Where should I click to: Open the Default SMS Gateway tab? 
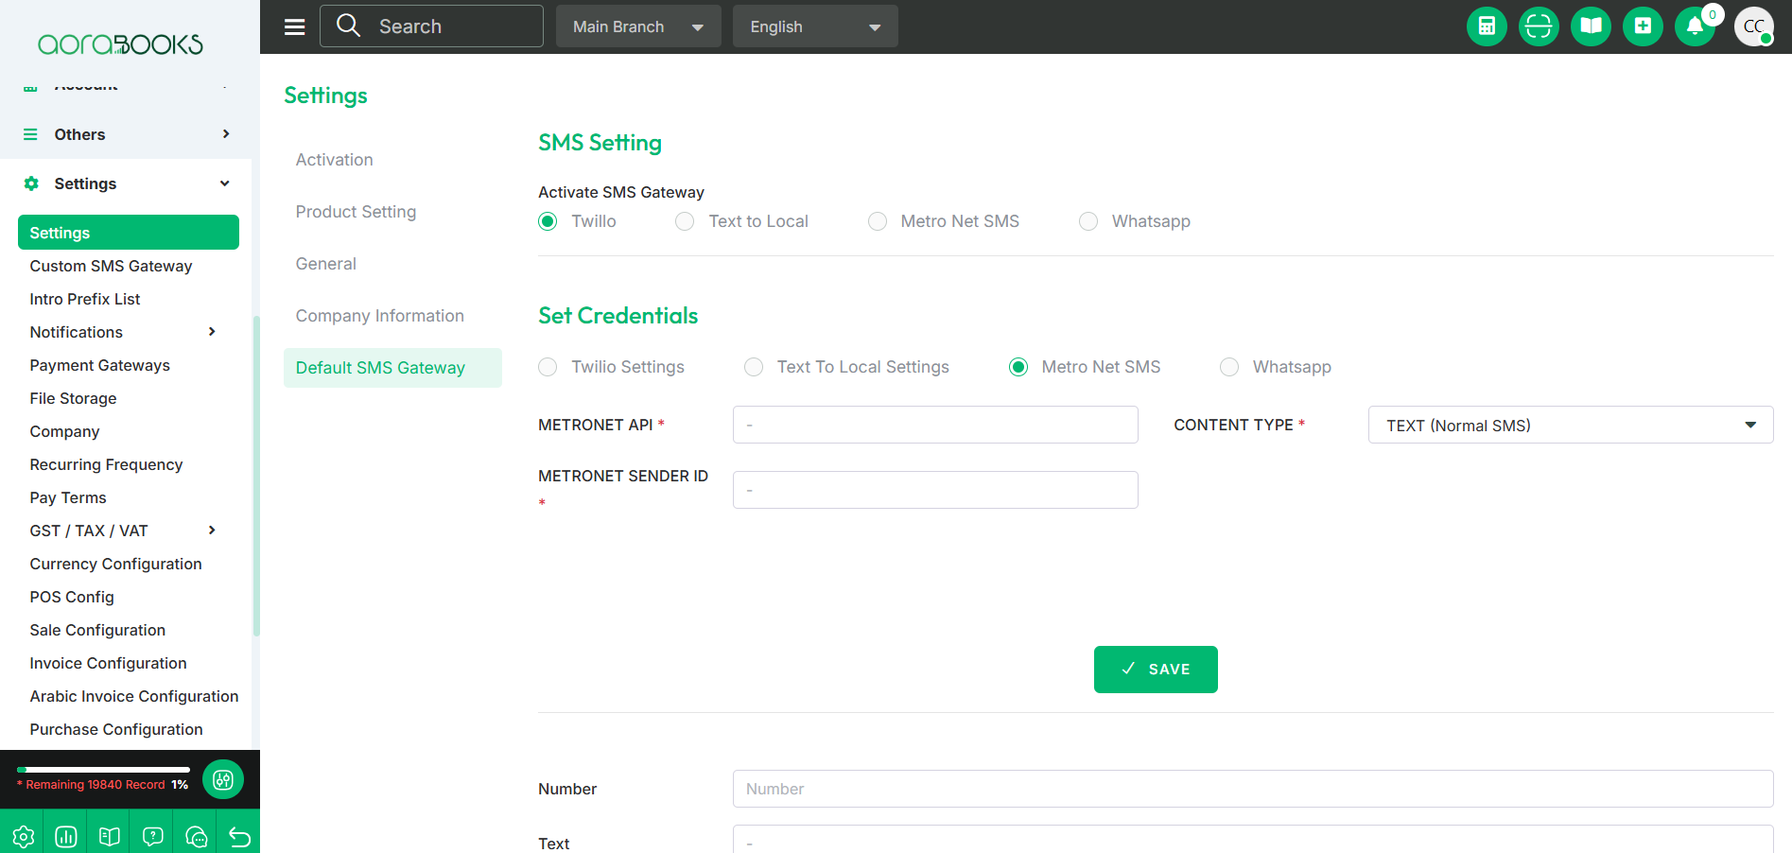392,368
